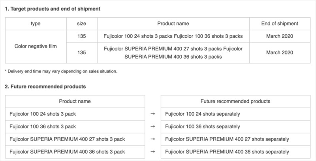Click the arrow beside Fujicolor 100 24 shots
This screenshot has width=316, height=161.
(153, 114)
